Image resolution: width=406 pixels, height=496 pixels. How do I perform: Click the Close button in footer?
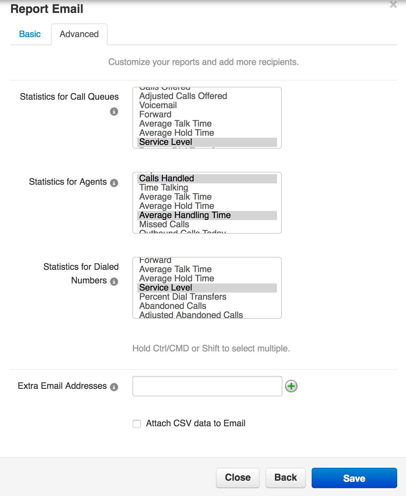pos(238,478)
